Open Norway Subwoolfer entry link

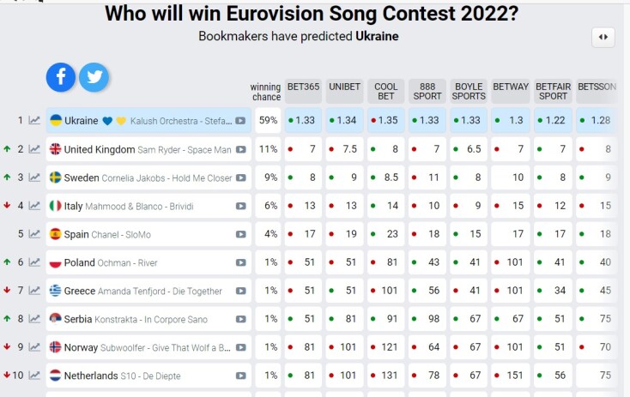click(146, 347)
